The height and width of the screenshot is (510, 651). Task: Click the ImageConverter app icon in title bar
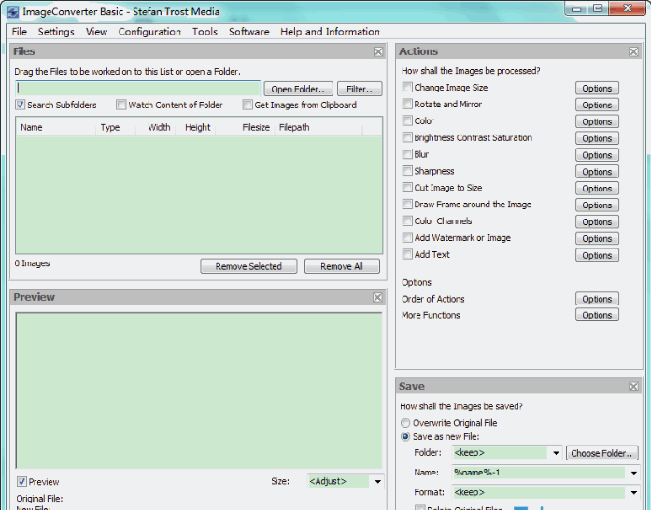[x=12, y=11]
